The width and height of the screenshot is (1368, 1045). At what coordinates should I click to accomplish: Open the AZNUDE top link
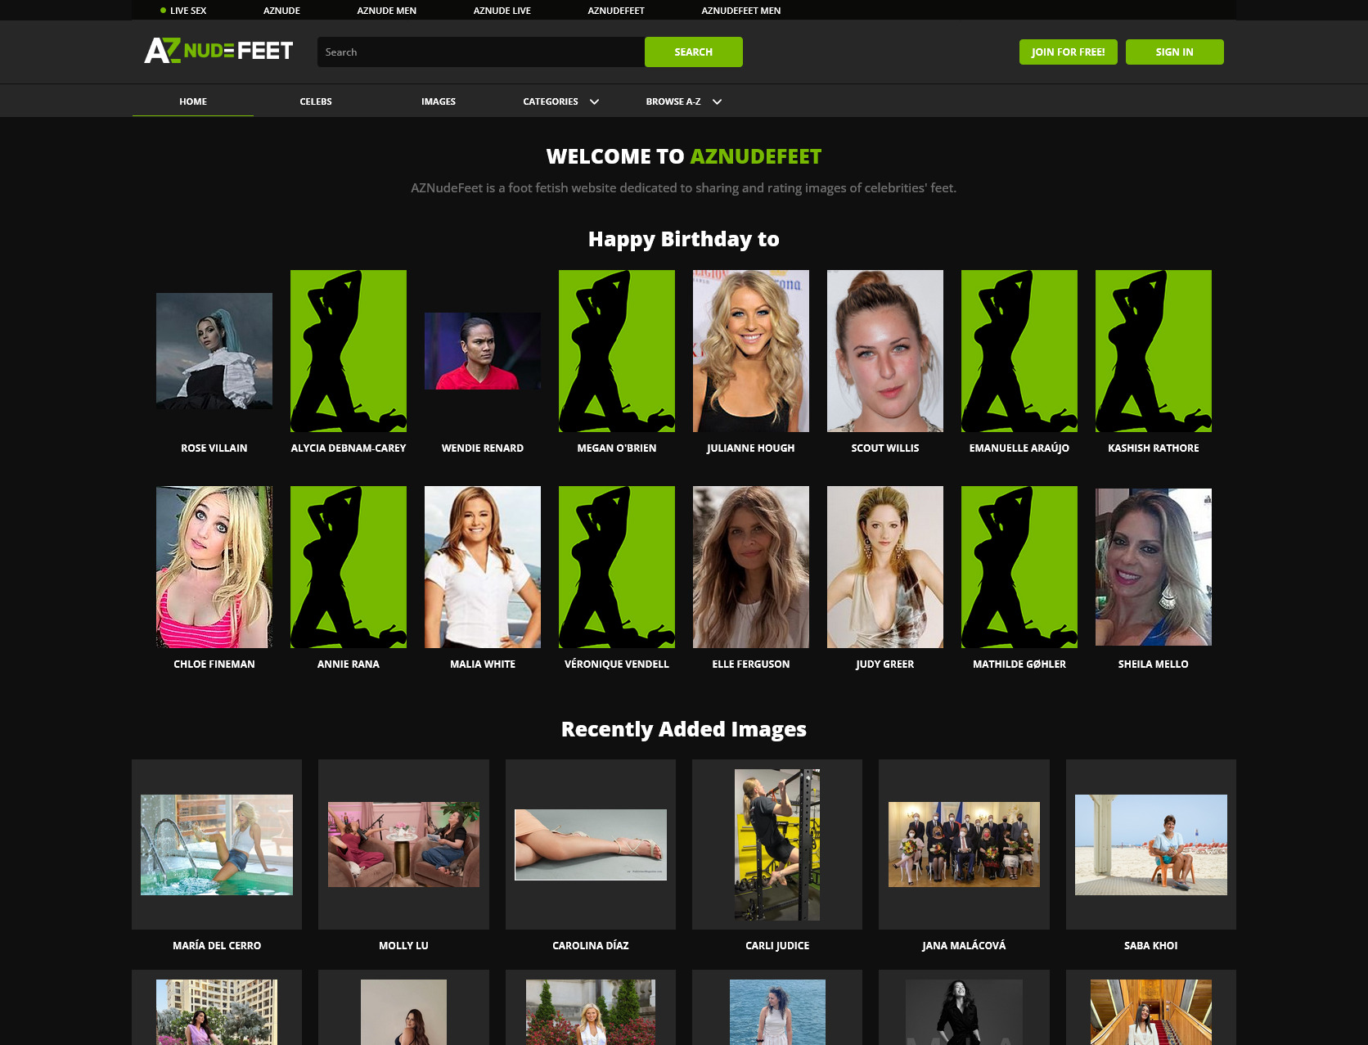tap(281, 11)
